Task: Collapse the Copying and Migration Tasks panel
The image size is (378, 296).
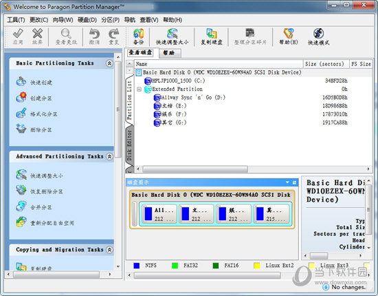Action: (x=109, y=250)
